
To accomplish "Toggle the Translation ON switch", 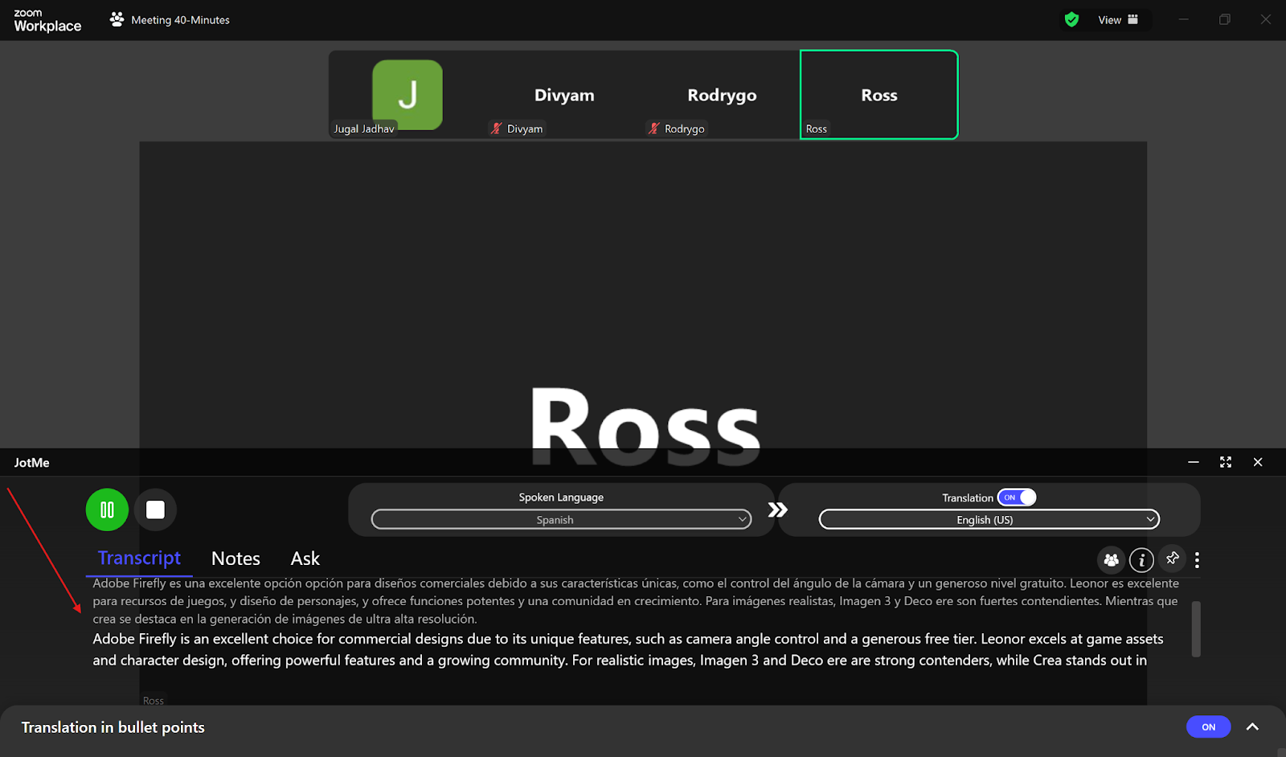I will pos(1017,497).
